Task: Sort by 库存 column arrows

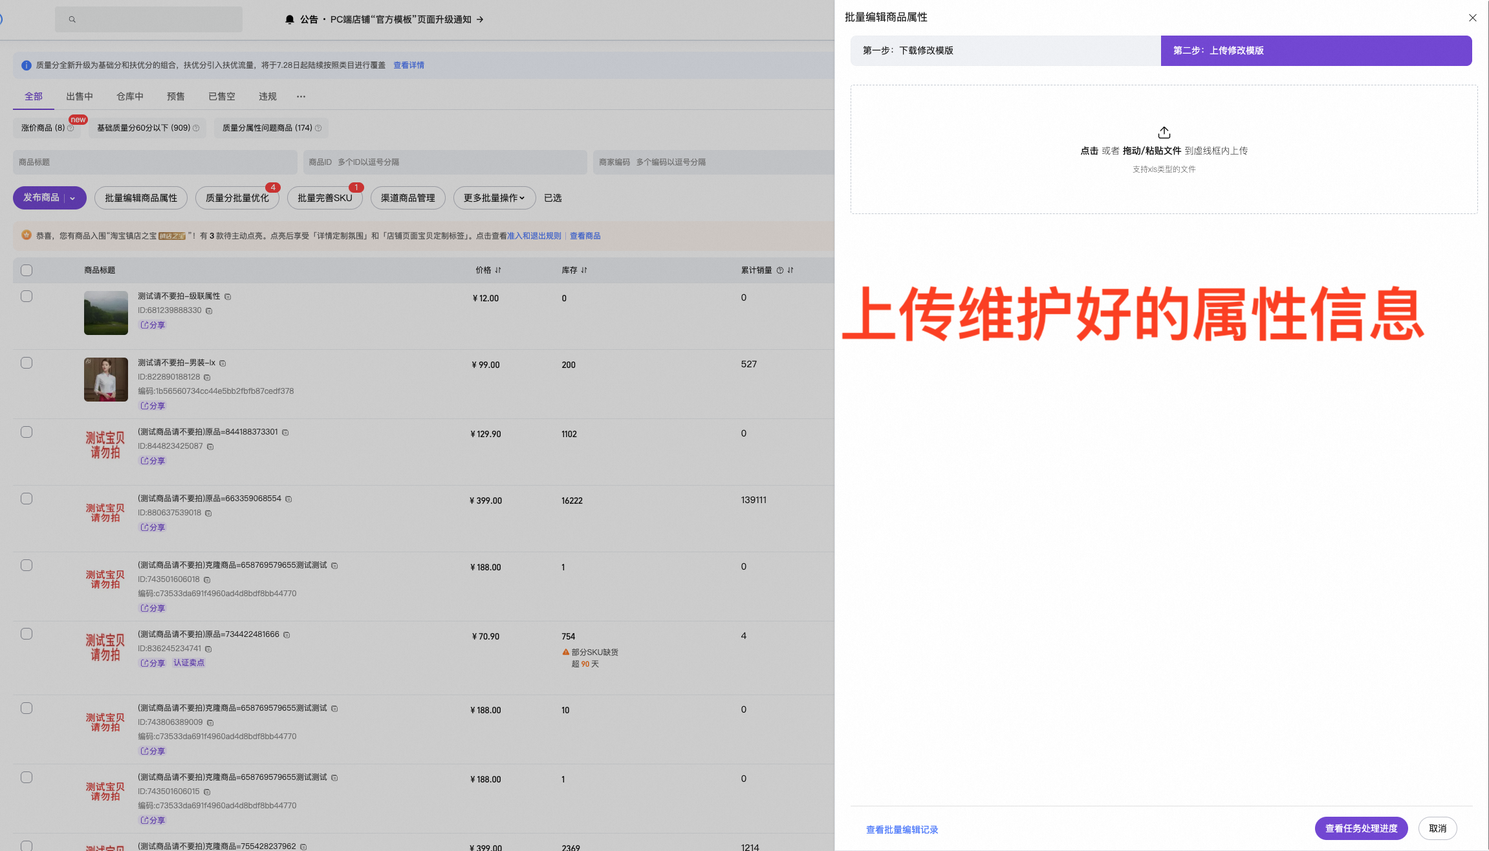Action: click(x=584, y=270)
